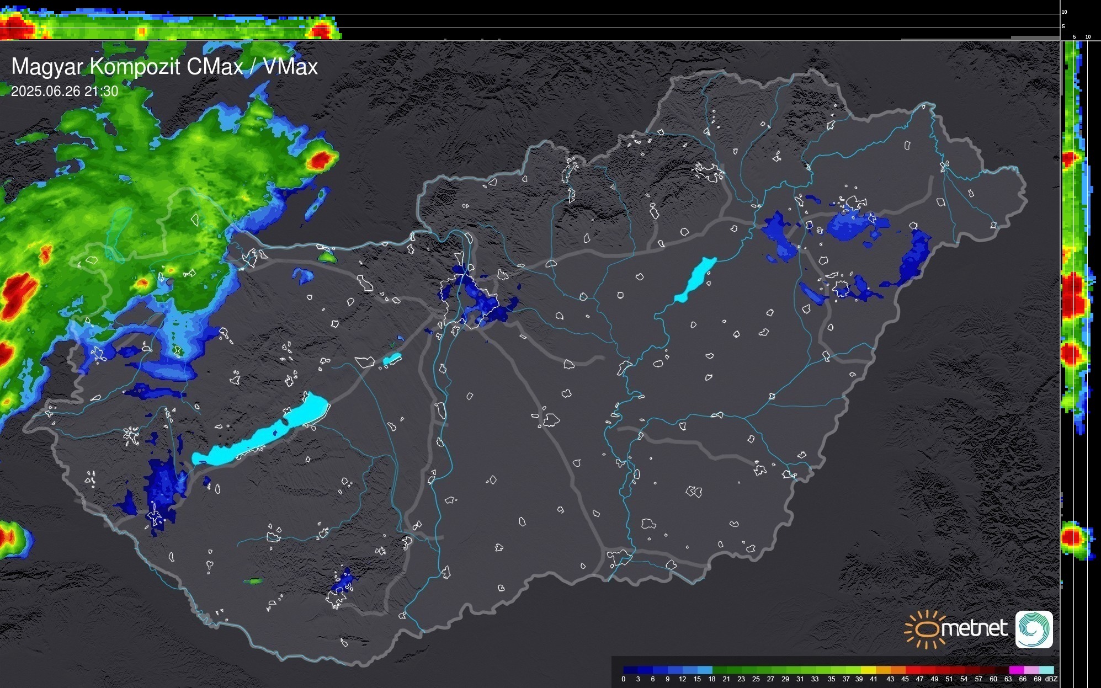The image size is (1101, 688).
Task: Click the isolated red storm cell northwest
Action: 320,160
